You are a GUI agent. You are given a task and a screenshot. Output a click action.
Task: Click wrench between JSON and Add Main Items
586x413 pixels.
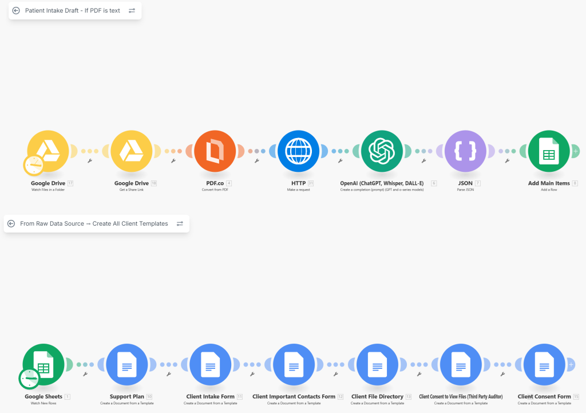pos(507,161)
